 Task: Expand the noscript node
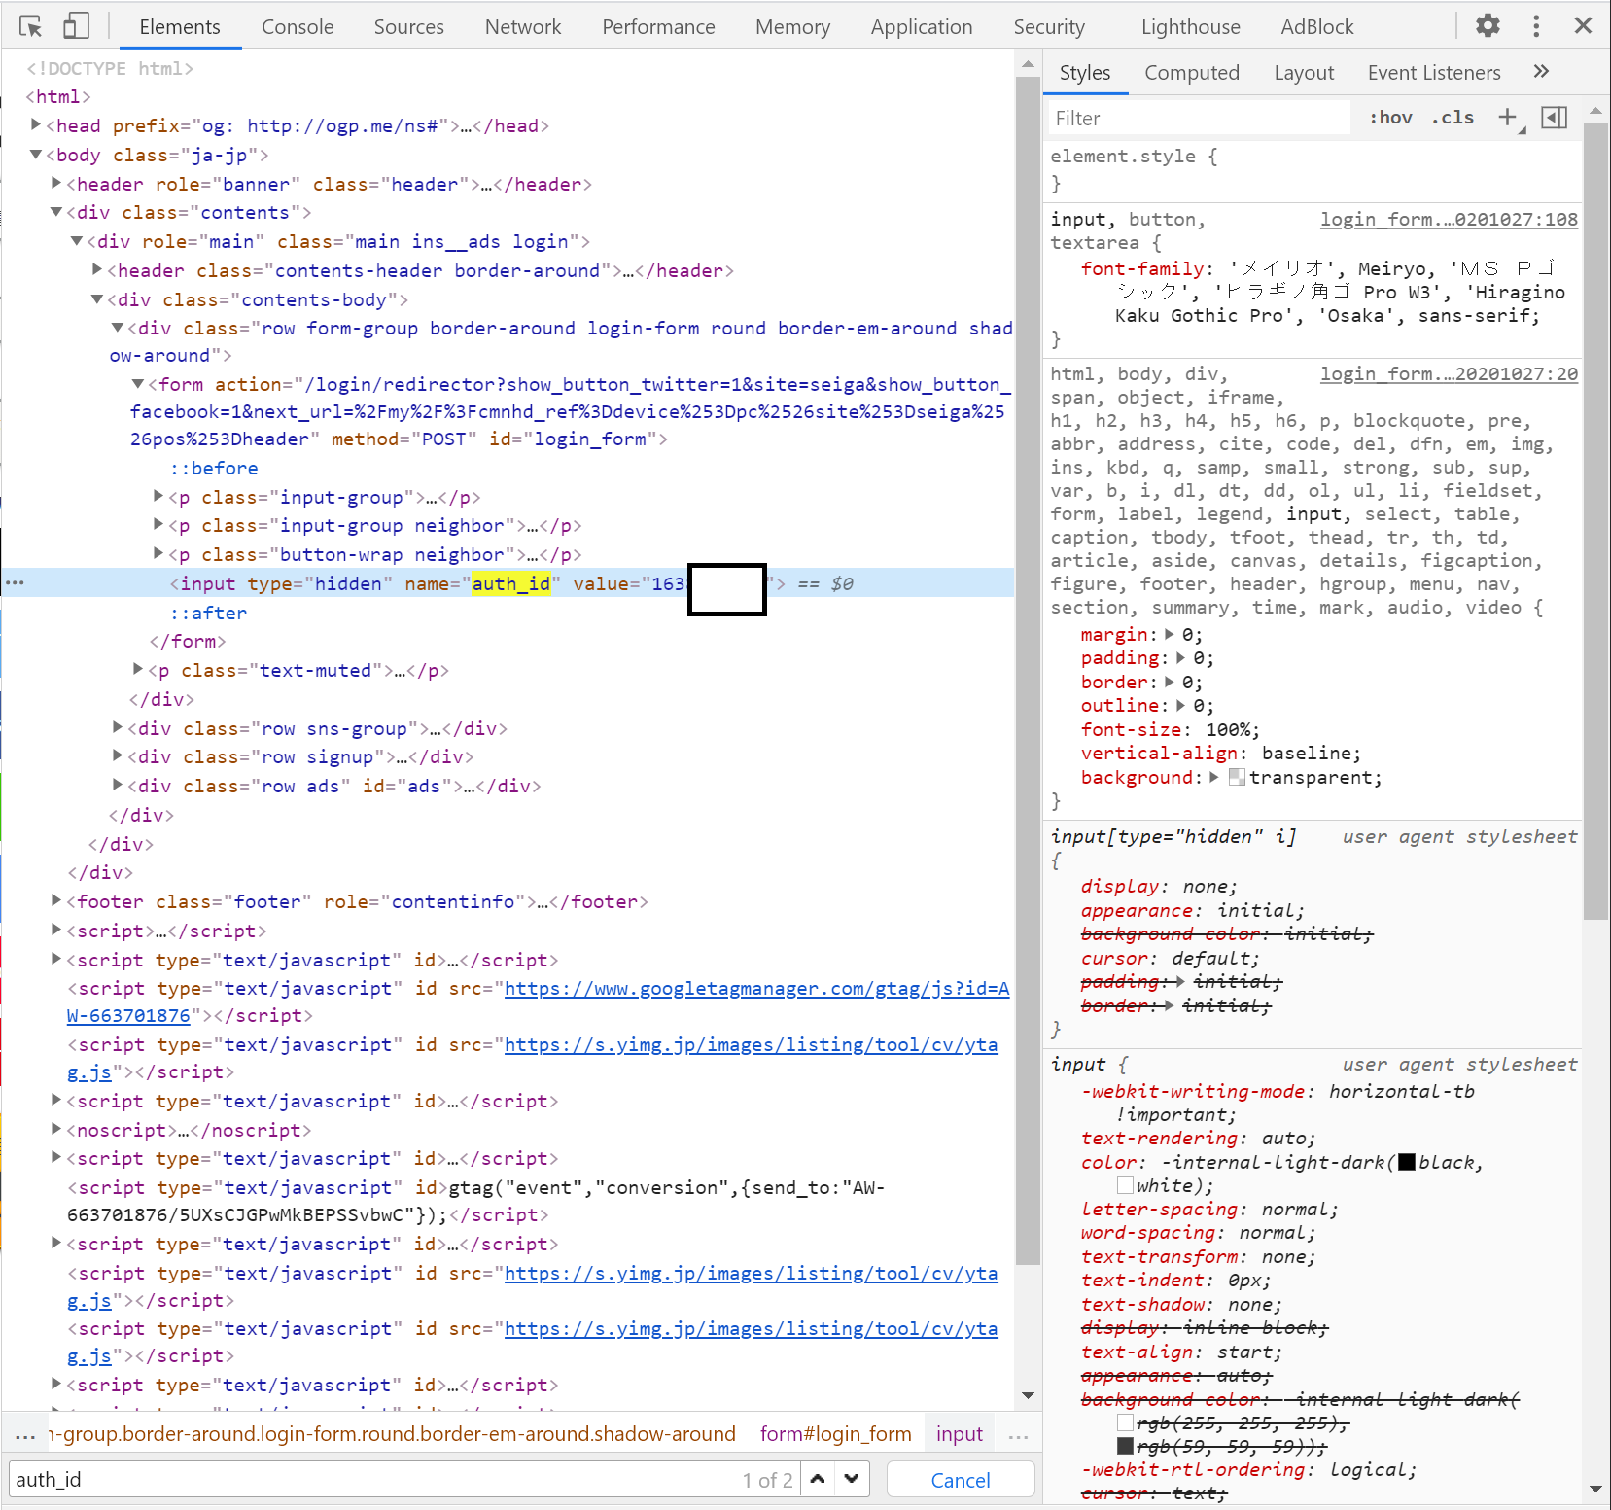(x=56, y=1129)
